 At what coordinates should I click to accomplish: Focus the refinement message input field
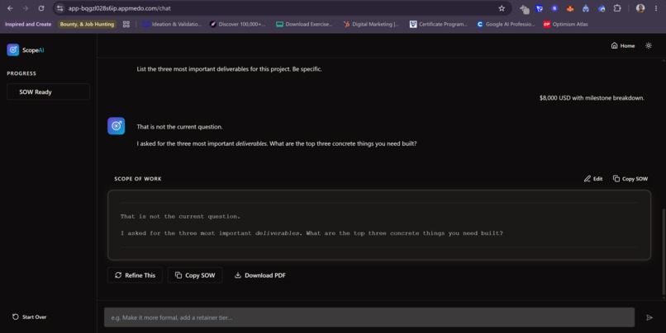[369, 317]
